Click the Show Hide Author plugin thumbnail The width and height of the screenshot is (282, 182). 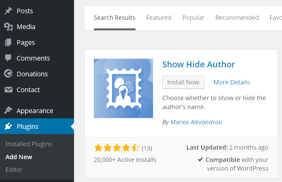coord(123,88)
